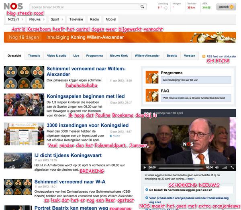Open headline 'Schimmel vernoemd naar W-A'
The height and width of the screenshot is (210, 241).
pyautogui.click(x=70, y=182)
